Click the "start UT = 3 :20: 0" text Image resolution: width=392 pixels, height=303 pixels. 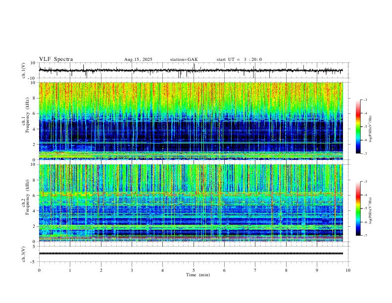pos(239,59)
